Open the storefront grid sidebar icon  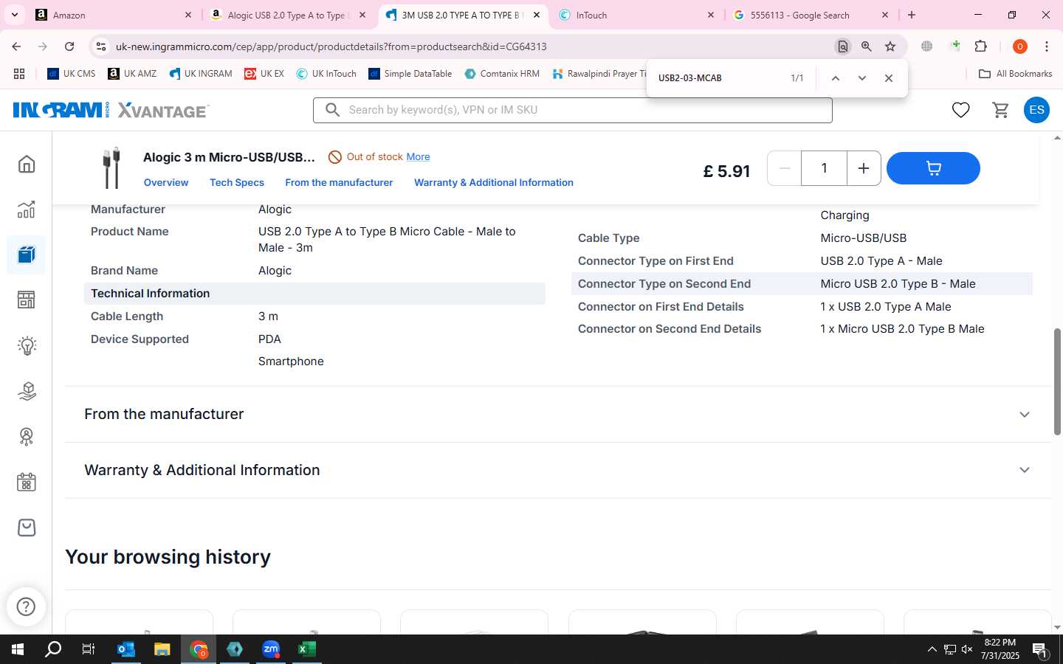click(27, 300)
